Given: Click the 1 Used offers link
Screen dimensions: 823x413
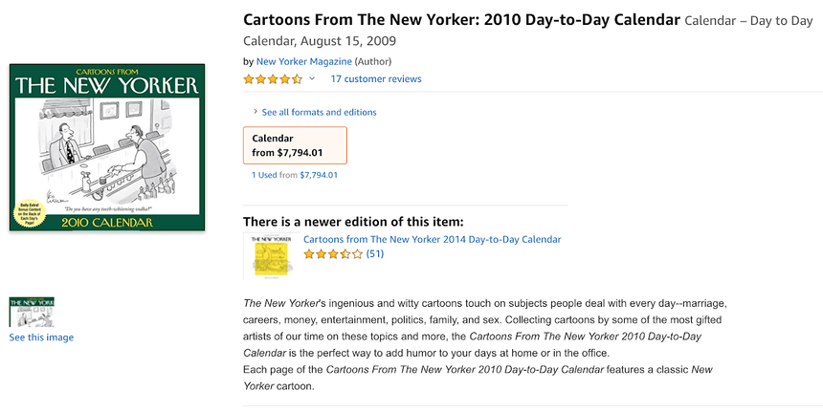Looking at the screenshot, I should (x=274, y=175).
